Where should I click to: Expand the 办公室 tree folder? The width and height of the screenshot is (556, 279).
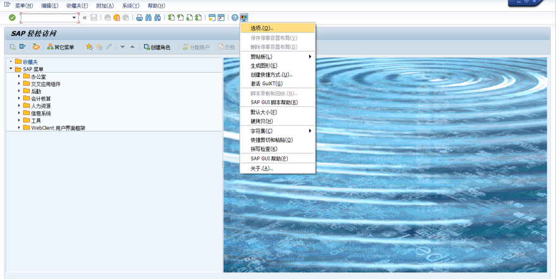(x=19, y=77)
